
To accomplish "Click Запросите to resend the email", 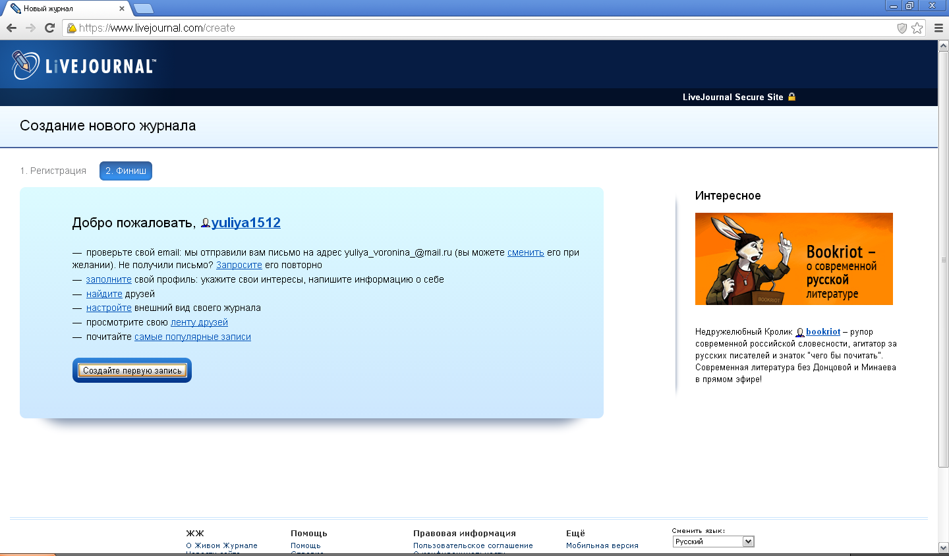I will pyautogui.click(x=239, y=265).
